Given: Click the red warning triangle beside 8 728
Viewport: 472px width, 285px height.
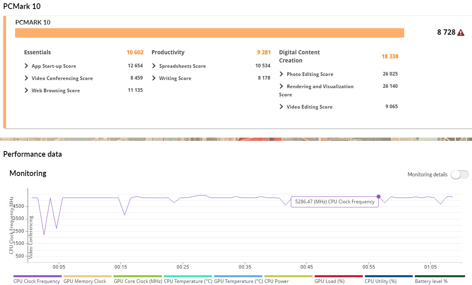Looking at the screenshot, I should click(x=461, y=33).
